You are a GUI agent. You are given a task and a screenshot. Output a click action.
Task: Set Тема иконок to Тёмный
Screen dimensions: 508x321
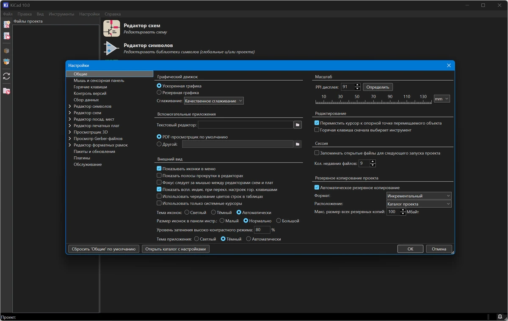click(x=213, y=212)
